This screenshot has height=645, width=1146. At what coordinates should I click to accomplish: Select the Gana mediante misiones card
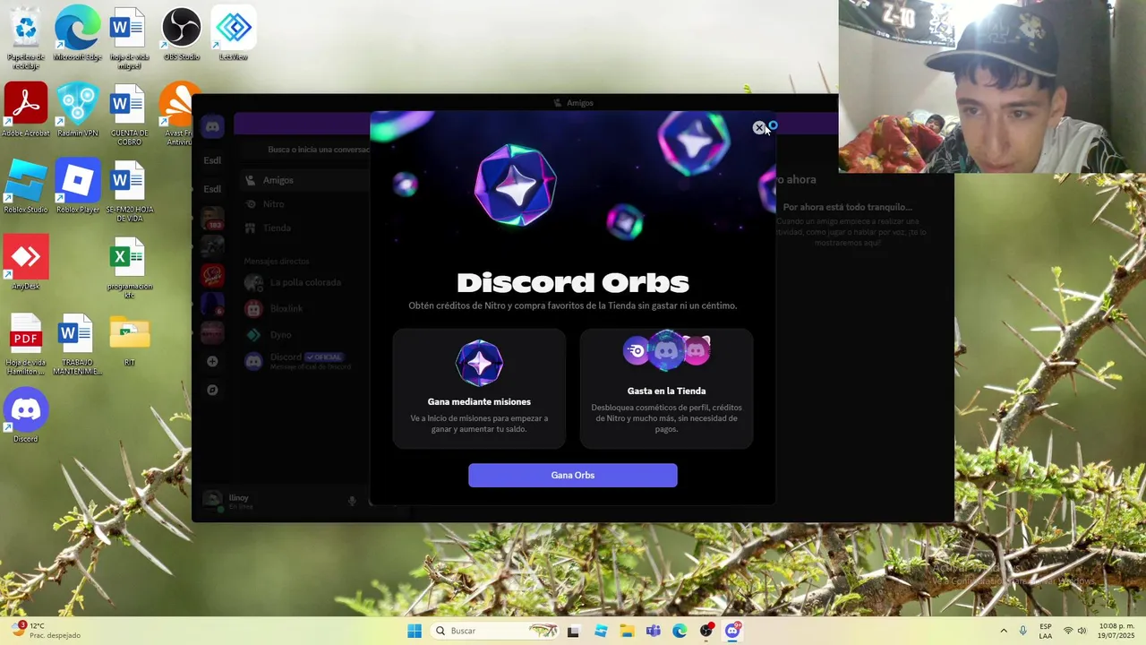(x=479, y=388)
